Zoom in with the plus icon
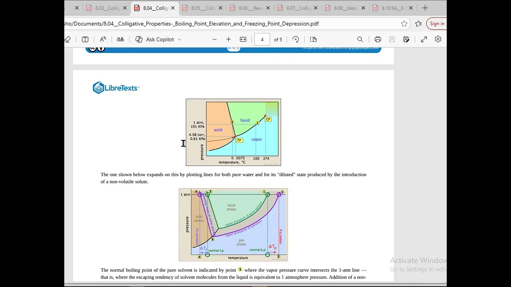 coord(228,39)
